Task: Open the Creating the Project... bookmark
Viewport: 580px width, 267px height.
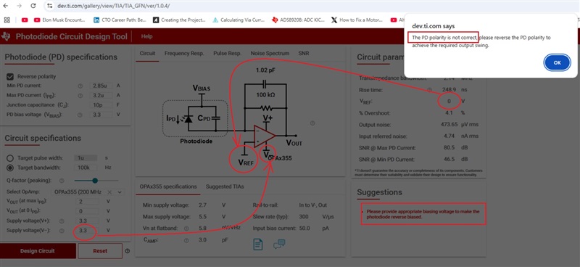Action: (179, 20)
